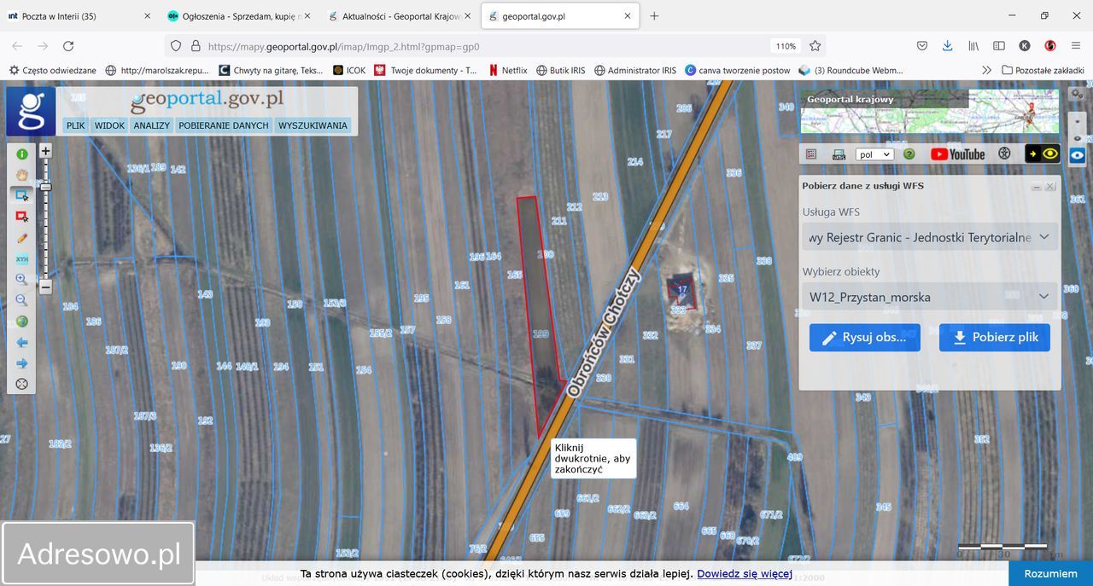Select the green info tool icon

click(x=22, y=154)
